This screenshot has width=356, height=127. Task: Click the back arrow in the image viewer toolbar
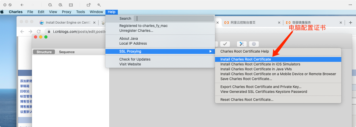click(x=22, y=5)
